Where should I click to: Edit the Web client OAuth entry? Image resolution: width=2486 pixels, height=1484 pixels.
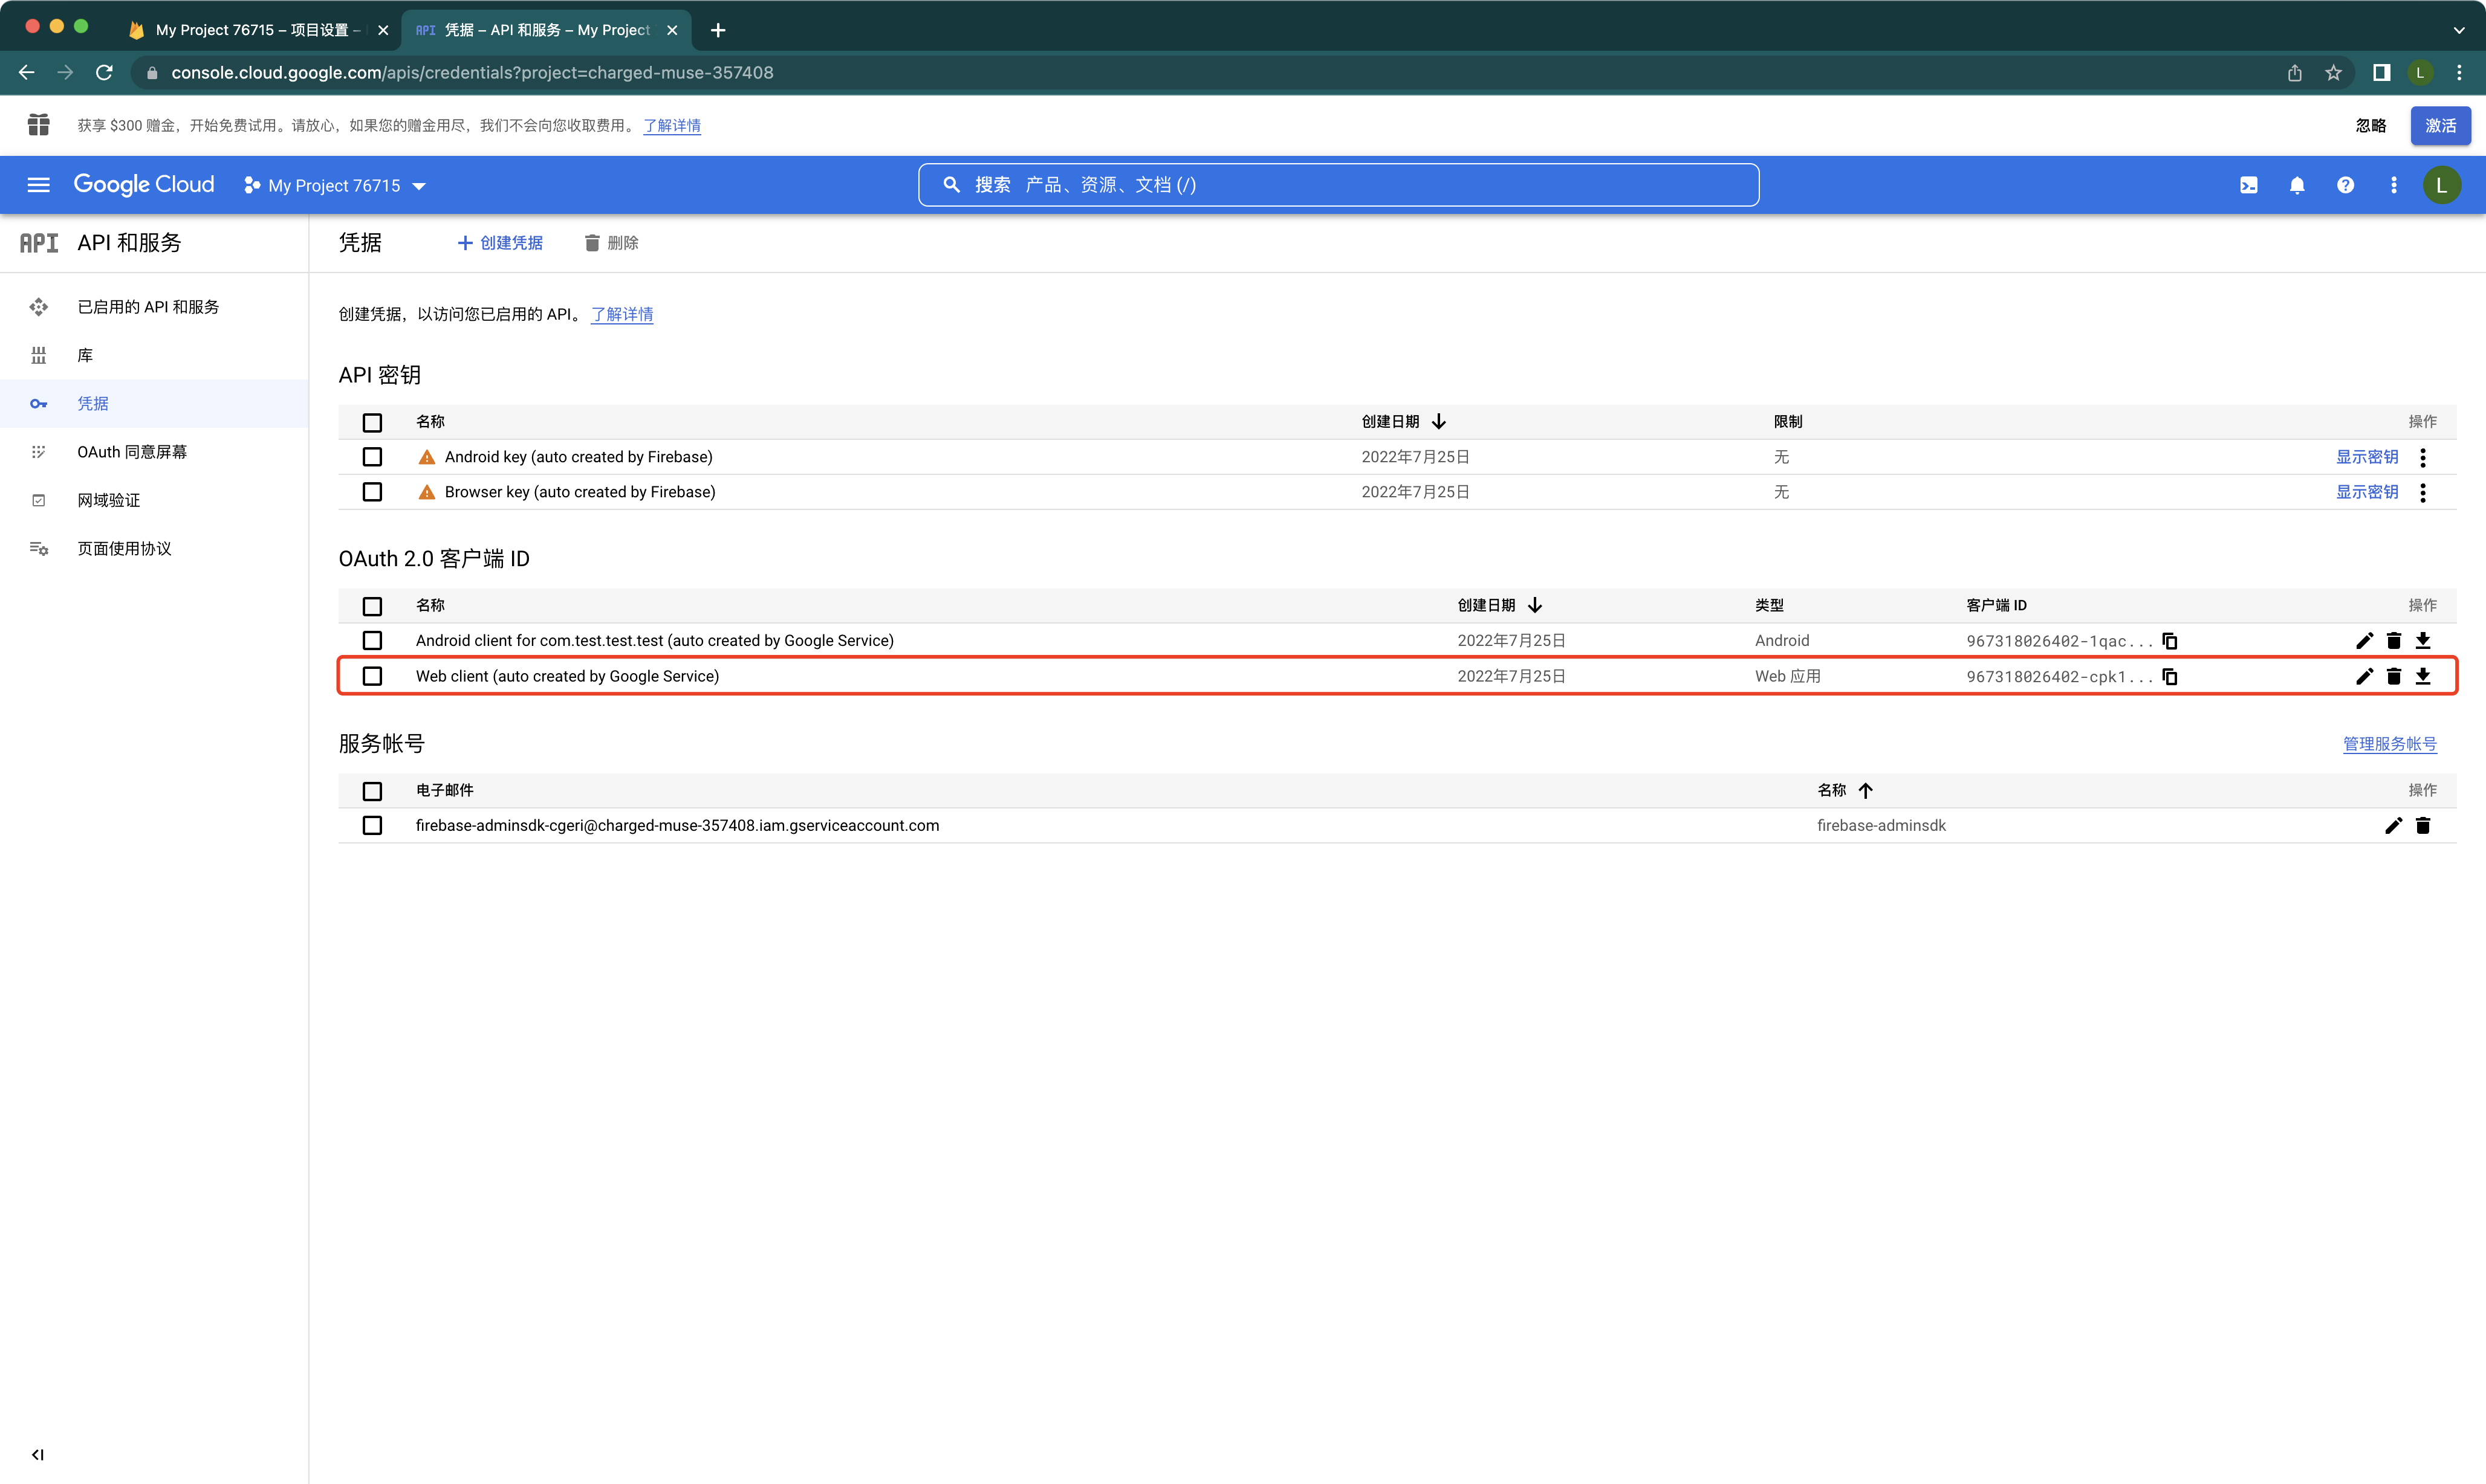click(x=2364, y=677)
